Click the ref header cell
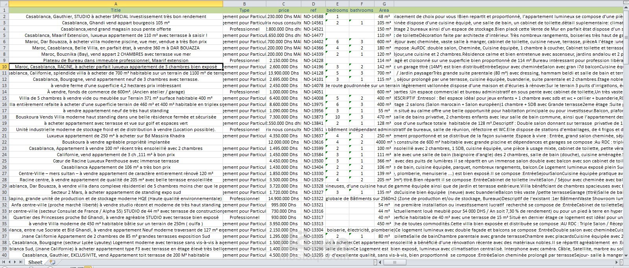This screenshot has width=629, height=268. [x=313, y=10]
